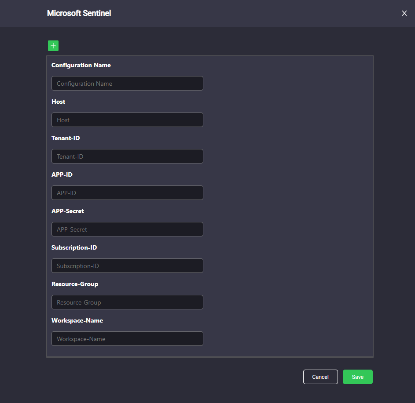The width and height of the screenshot is (415, 403).
Task: Click the "Microsoft Sentinel" dialog title
Action: pyautogui.click(x=79, y=13)
